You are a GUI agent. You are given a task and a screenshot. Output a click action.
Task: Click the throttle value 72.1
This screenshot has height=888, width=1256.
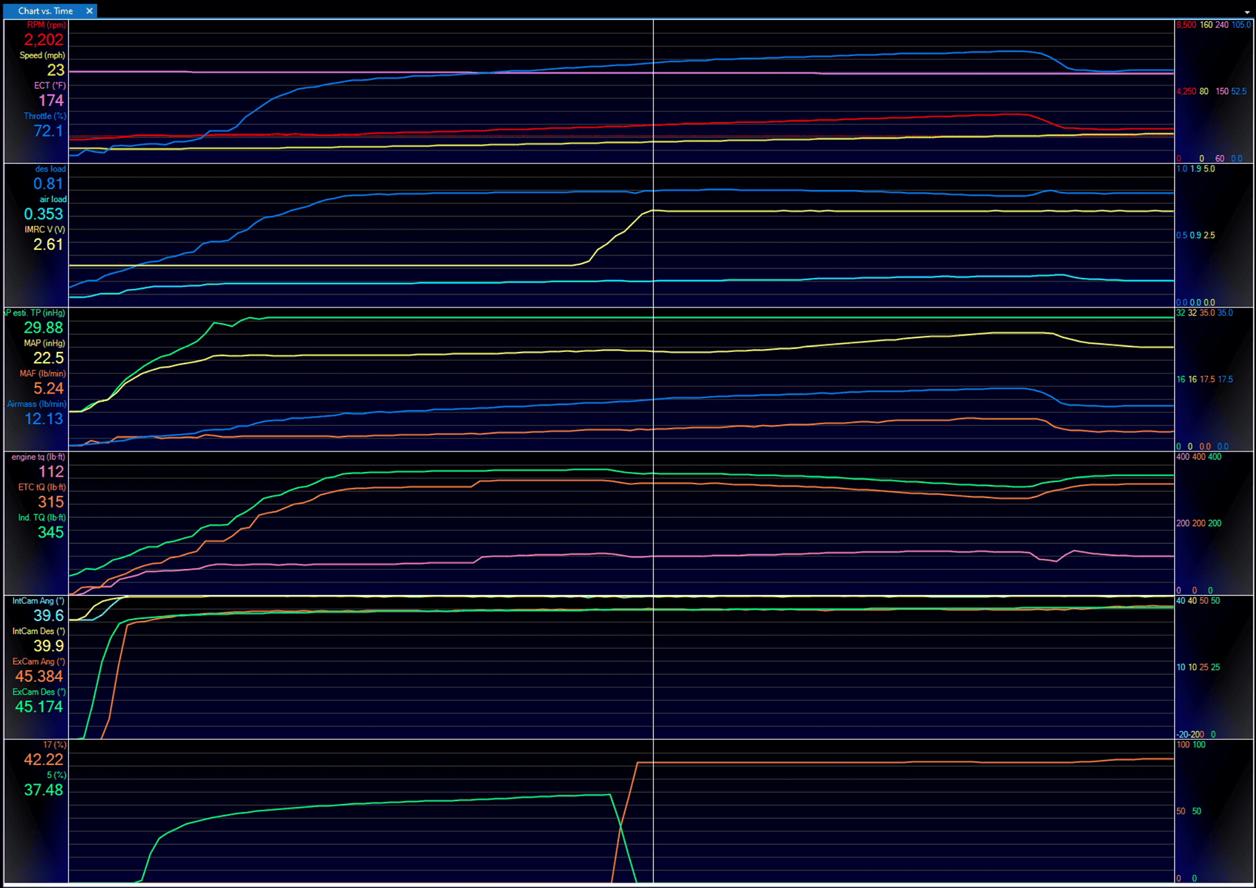[x=49, y=131]
